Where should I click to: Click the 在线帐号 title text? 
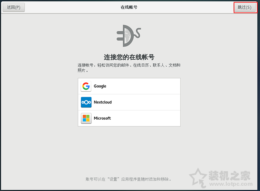(x=129, y=7)
